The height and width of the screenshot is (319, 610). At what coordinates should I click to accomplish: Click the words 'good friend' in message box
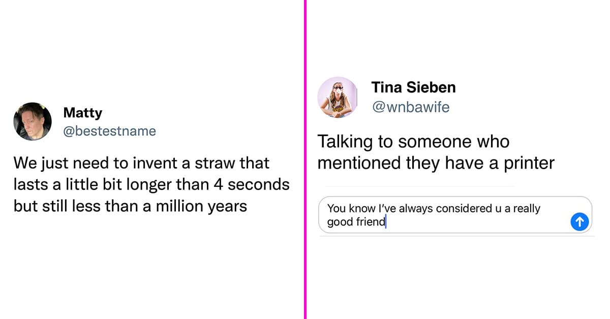pyautogui.click(x=356, y=222)
